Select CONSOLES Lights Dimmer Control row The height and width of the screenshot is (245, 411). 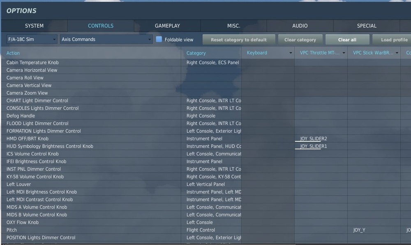(x=91, y=108)
